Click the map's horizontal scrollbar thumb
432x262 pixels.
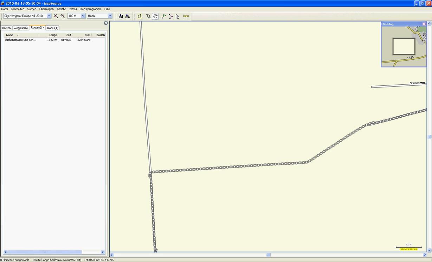pos(268,255)
